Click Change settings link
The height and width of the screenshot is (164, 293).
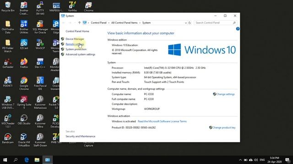225,94
